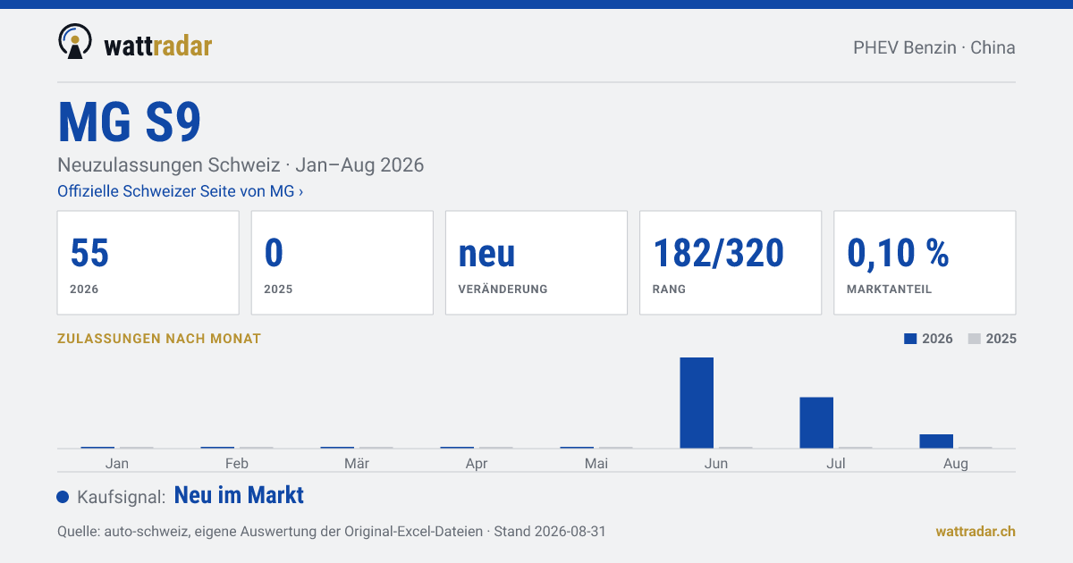Click the wattradar brand name
The image size is (1073, 563).
coord(157,45)
